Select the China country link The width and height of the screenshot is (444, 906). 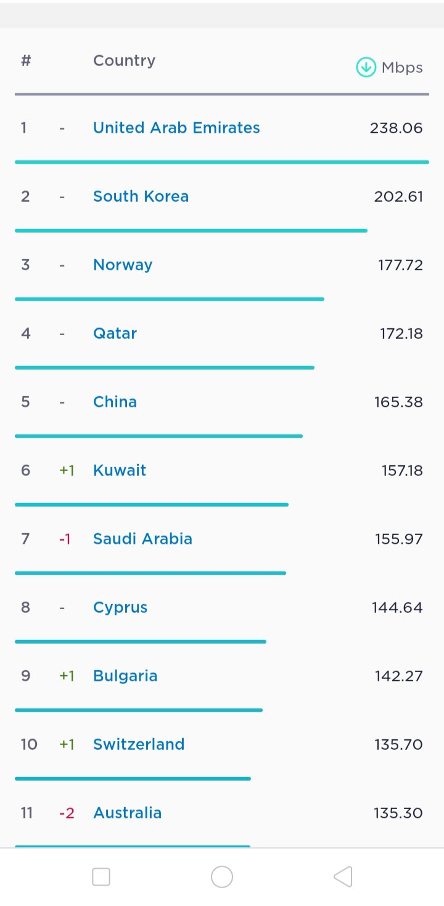click(115, 402)
